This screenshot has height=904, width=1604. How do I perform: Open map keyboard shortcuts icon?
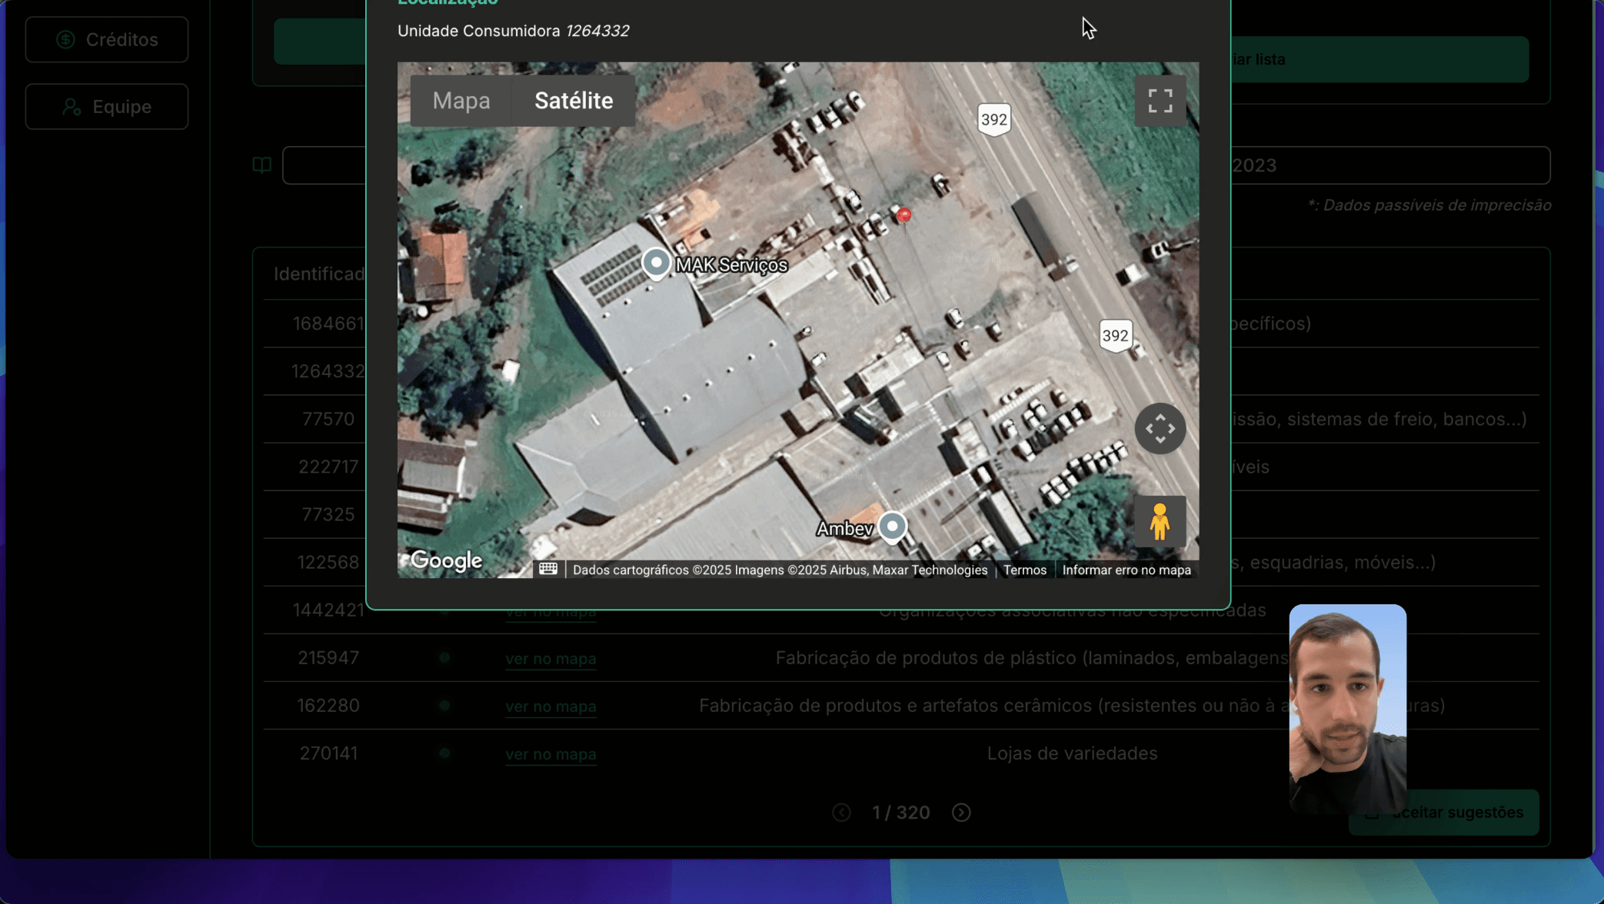(x=548, y=569)
